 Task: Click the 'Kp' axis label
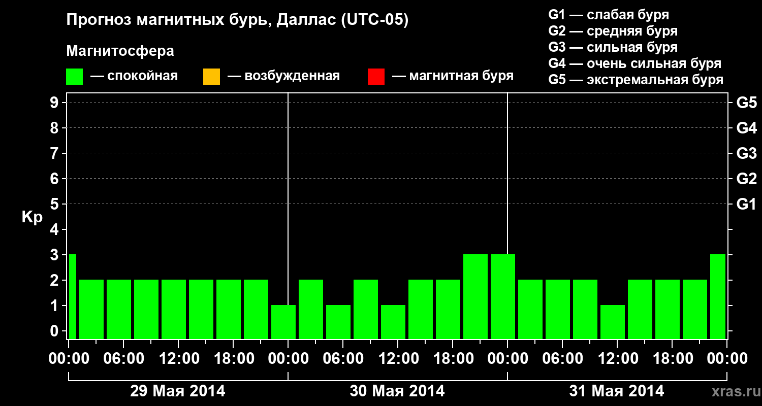point(32,217)
